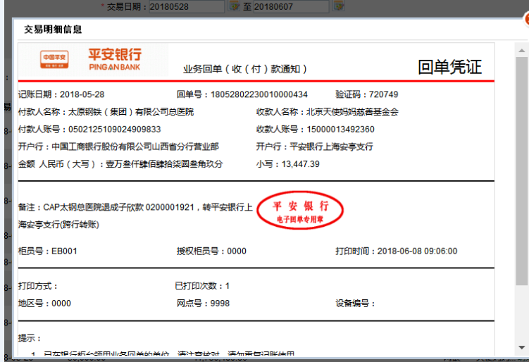This screenshot has width=529, height=362.
Task: Click 打印时间 2018-06-08 09:06:00
Action: click(x=396, y=251)
